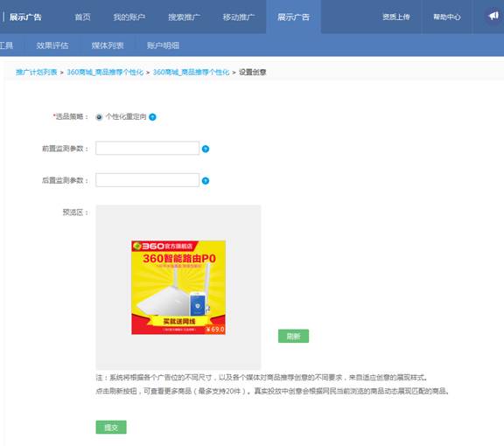Follow the 推广计划列表 breadcrumb link

(37, 73)
